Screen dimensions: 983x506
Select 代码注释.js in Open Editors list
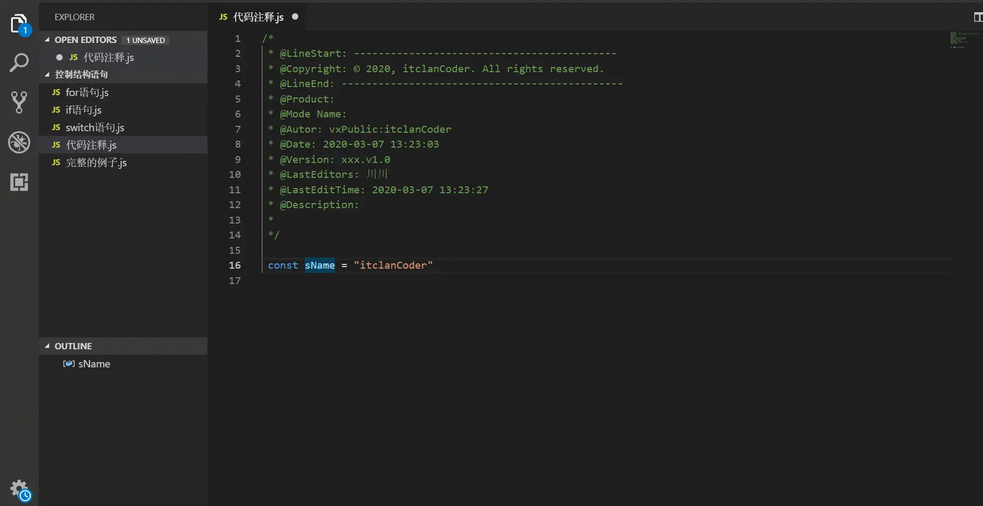click(123, 57)
